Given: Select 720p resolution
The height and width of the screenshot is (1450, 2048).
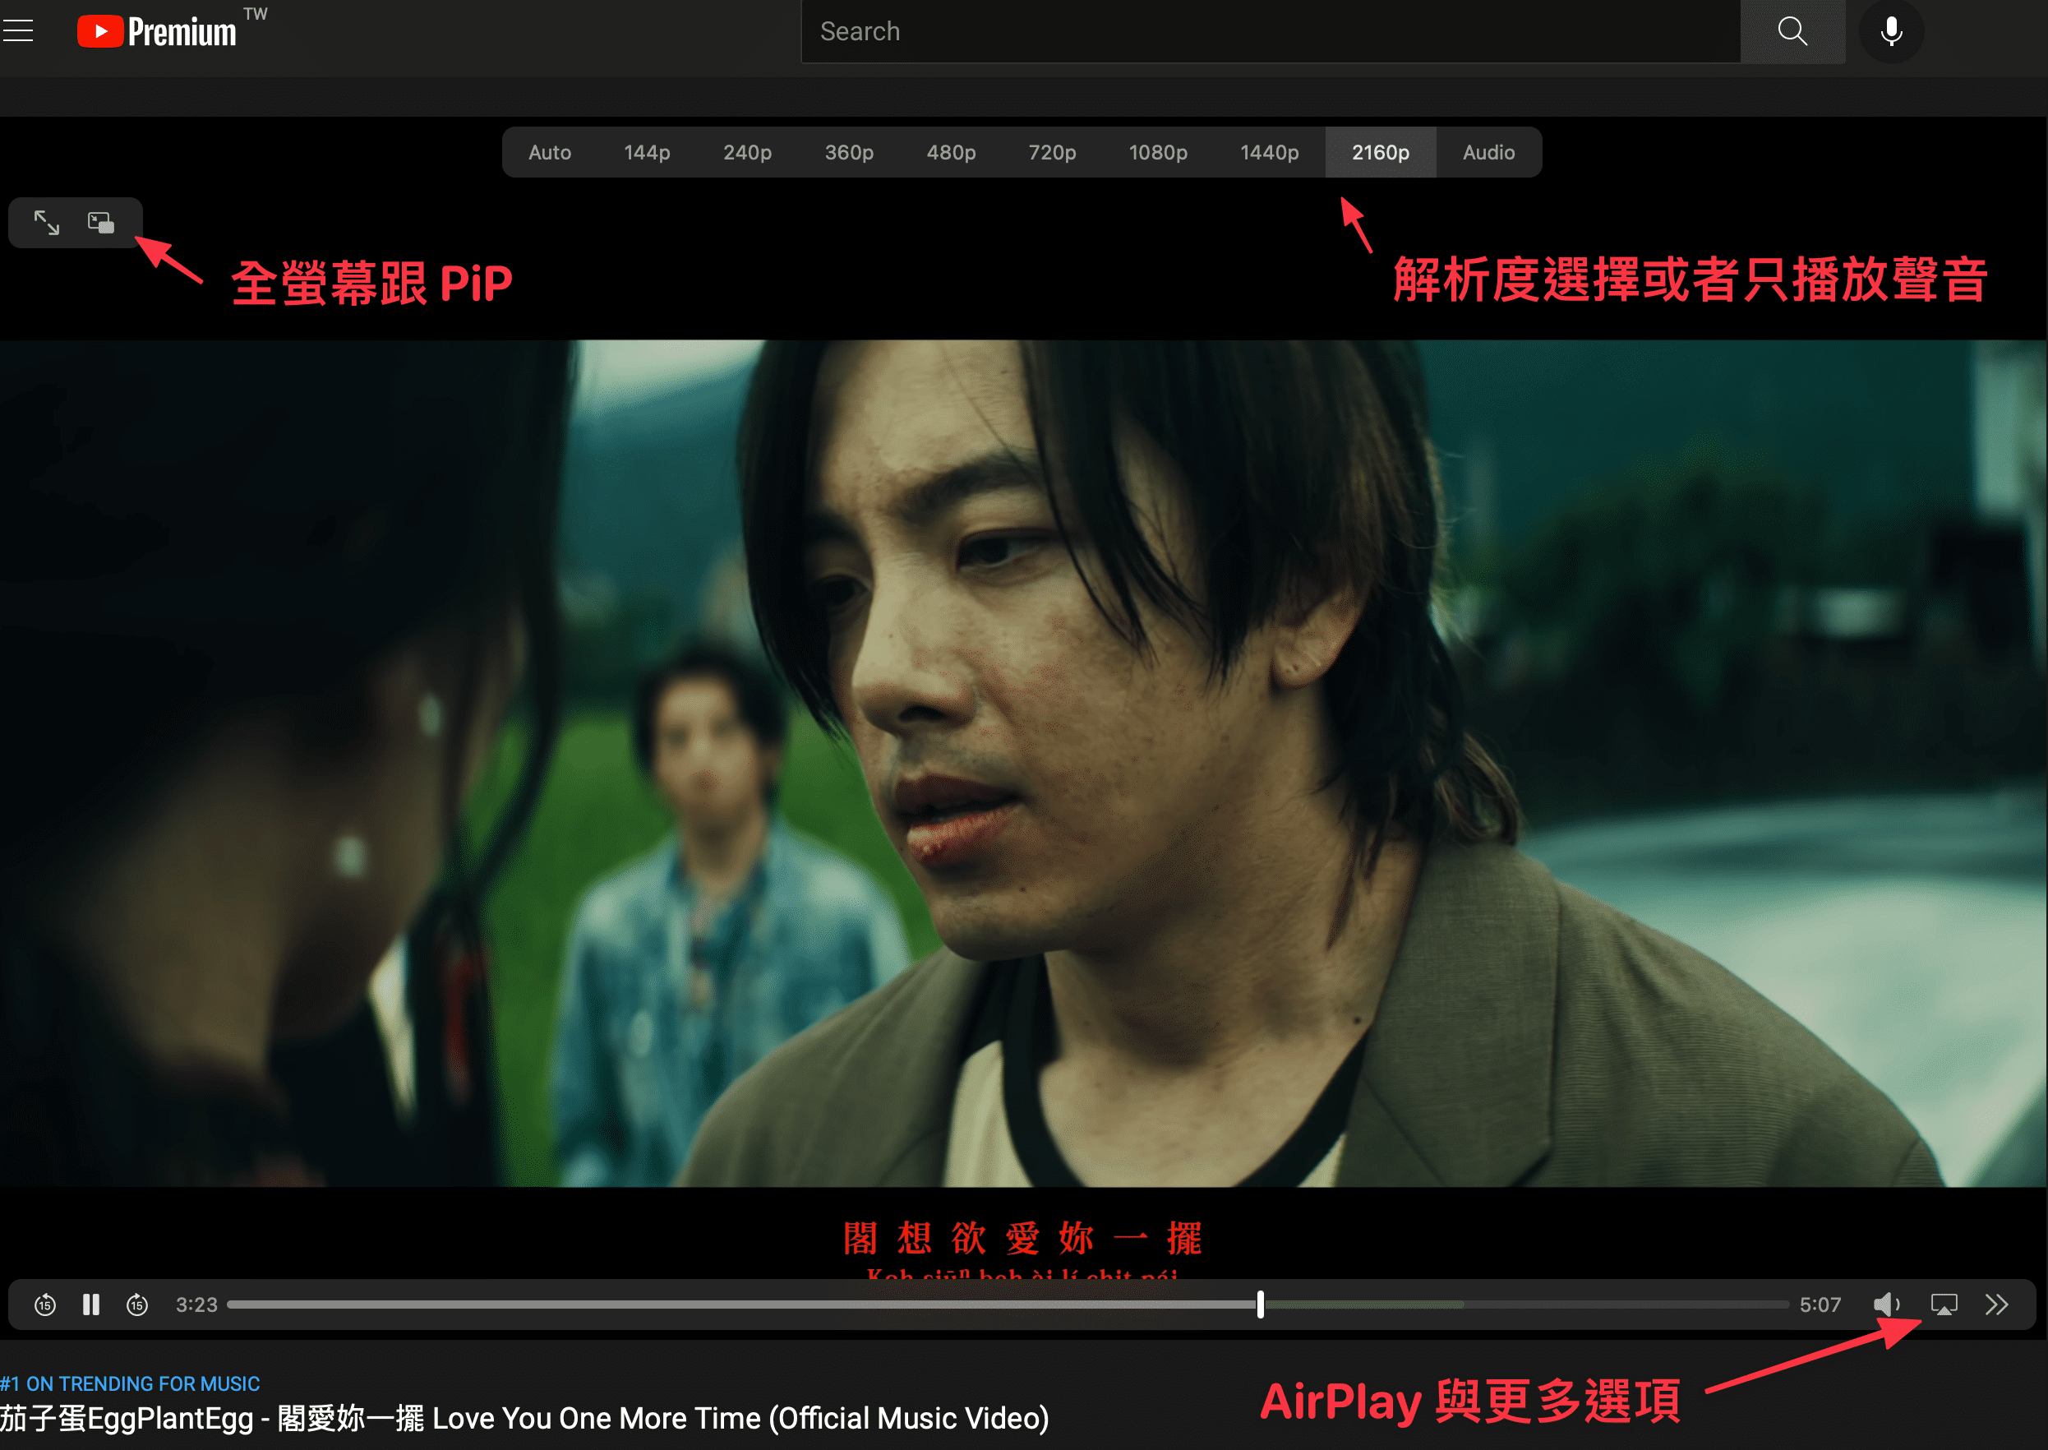Looking at the screenshot, I should tap(1052, 153).
